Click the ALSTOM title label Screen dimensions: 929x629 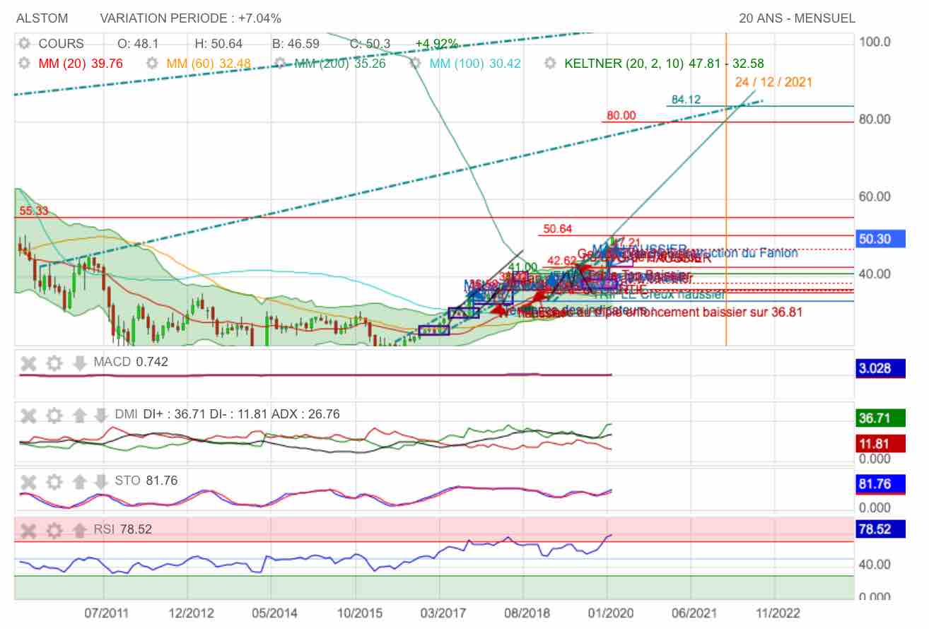43,18
